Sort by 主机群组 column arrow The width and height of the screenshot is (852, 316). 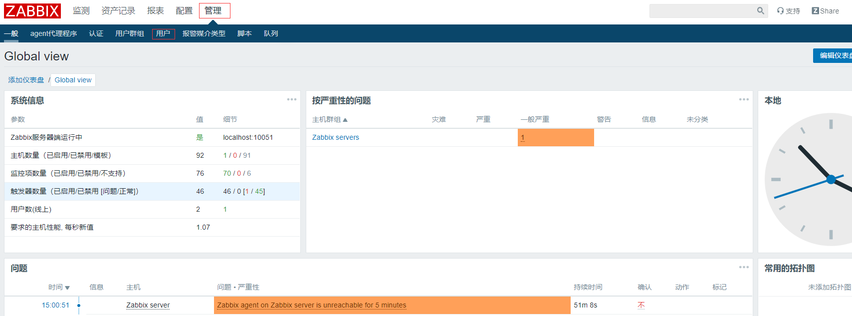click(345, 120)
